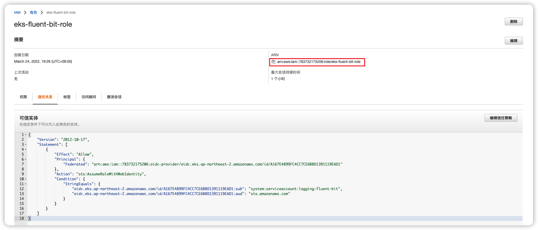Image resolution: width=538 pixels, height=230 pixels.
Task: Click line number 12 in the gutter
Action: pyautogui.click(x=22, y=189)
